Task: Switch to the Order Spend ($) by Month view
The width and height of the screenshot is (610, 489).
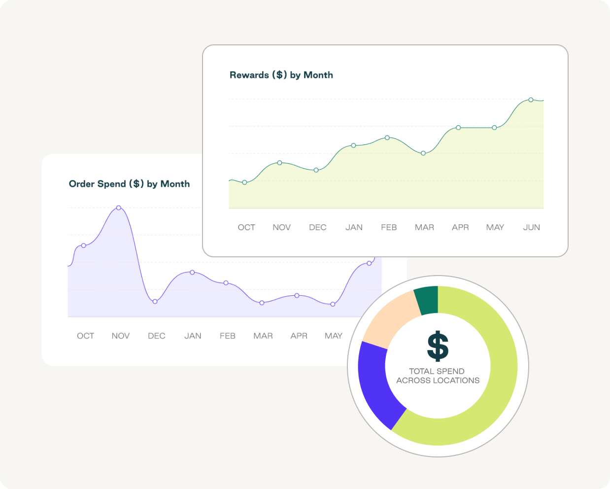Action: click(x=130, y=184)
